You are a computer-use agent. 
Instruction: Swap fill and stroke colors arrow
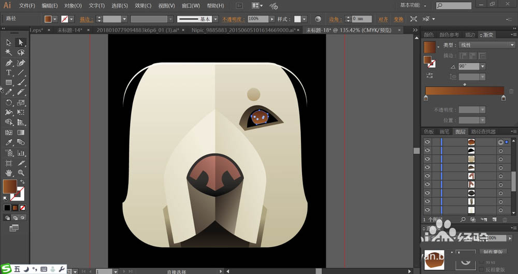click(x=22, y=182)
